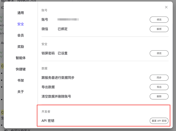Viewport: 176px width, 131px height.
Task: Open the 快捷键 settings tab
Action: (20, 69)
